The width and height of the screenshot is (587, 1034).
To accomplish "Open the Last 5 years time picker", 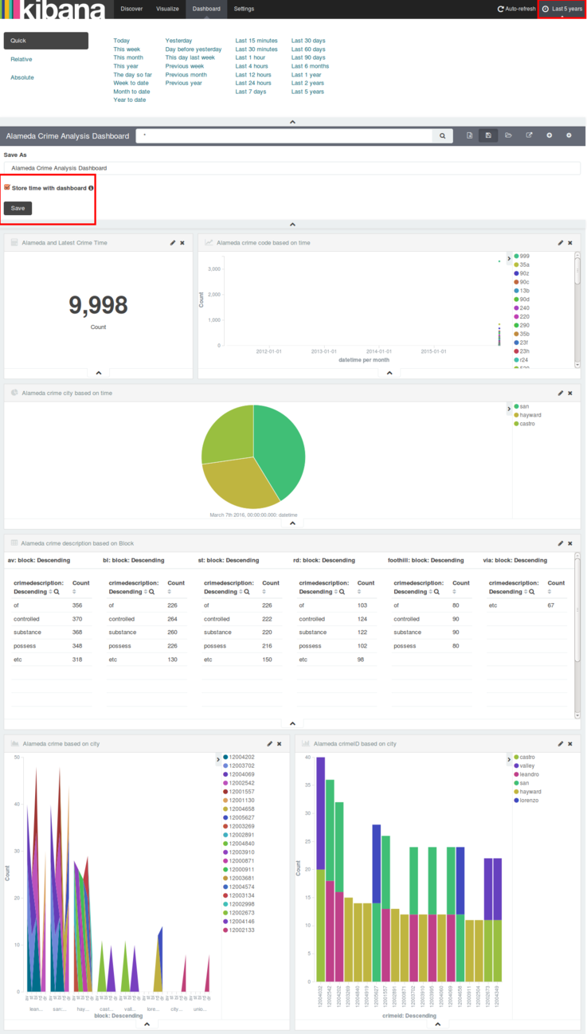I will click(x=562, y=9).
